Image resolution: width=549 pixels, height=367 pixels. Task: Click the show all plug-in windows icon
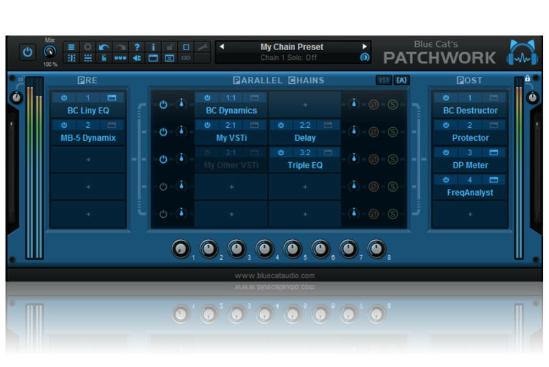click(x=153, y=58)
